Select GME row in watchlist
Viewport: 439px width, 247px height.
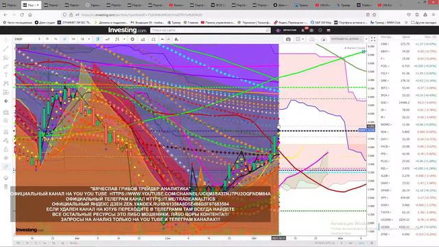408,81
